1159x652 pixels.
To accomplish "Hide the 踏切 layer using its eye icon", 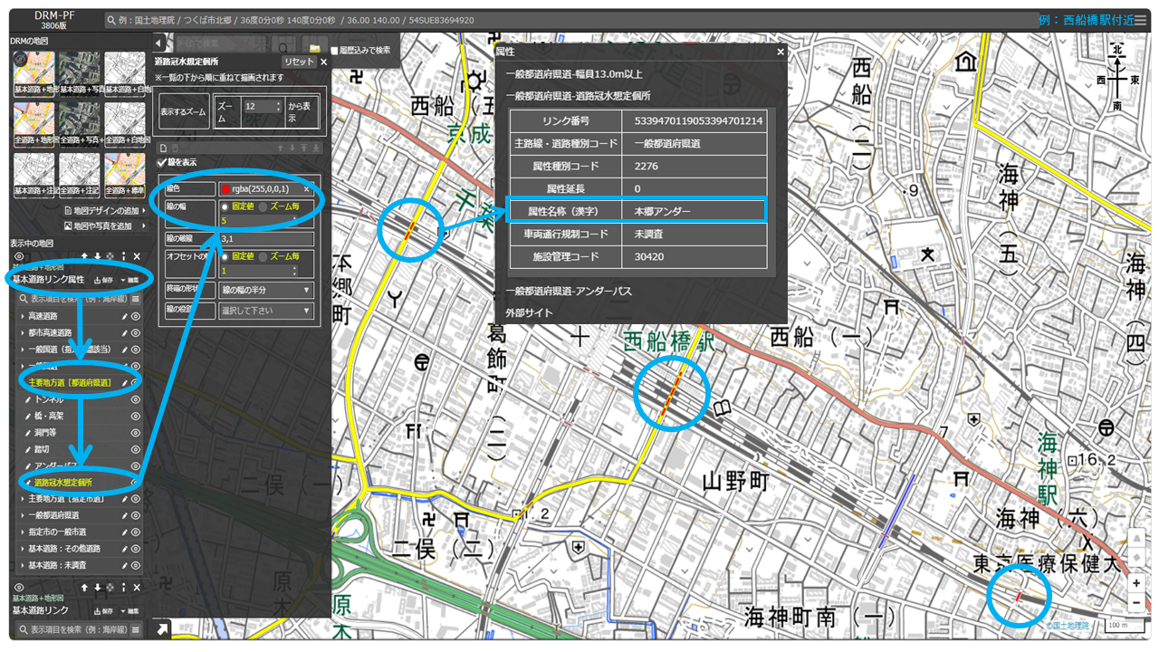I will [136, 449].
